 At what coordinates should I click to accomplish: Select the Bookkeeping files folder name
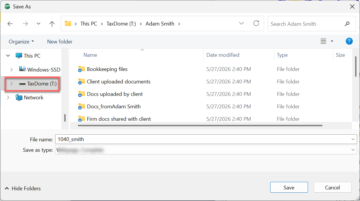(x=107, y=69)
